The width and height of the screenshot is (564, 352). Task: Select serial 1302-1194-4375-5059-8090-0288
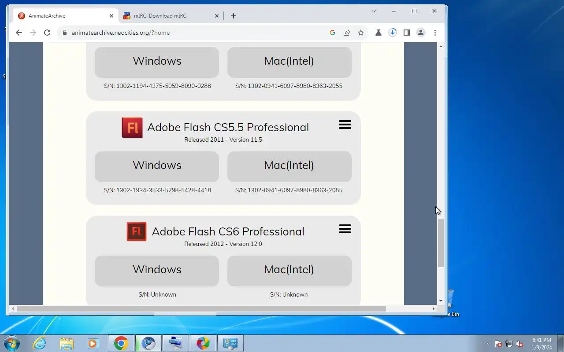tap(163, 86)
